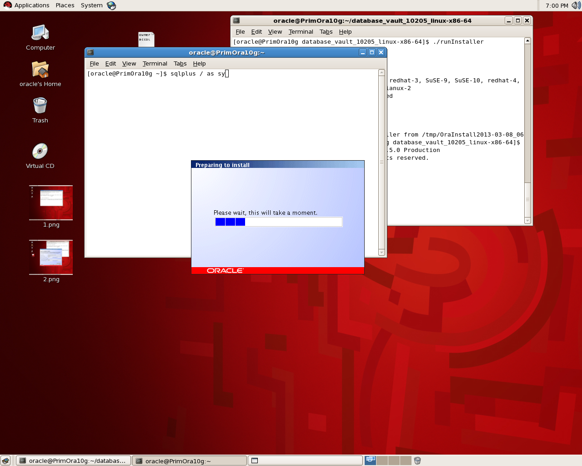Screen dimensions: 582x466
Task: Open oracle's Home folder icon
Action: coord(40,70)
